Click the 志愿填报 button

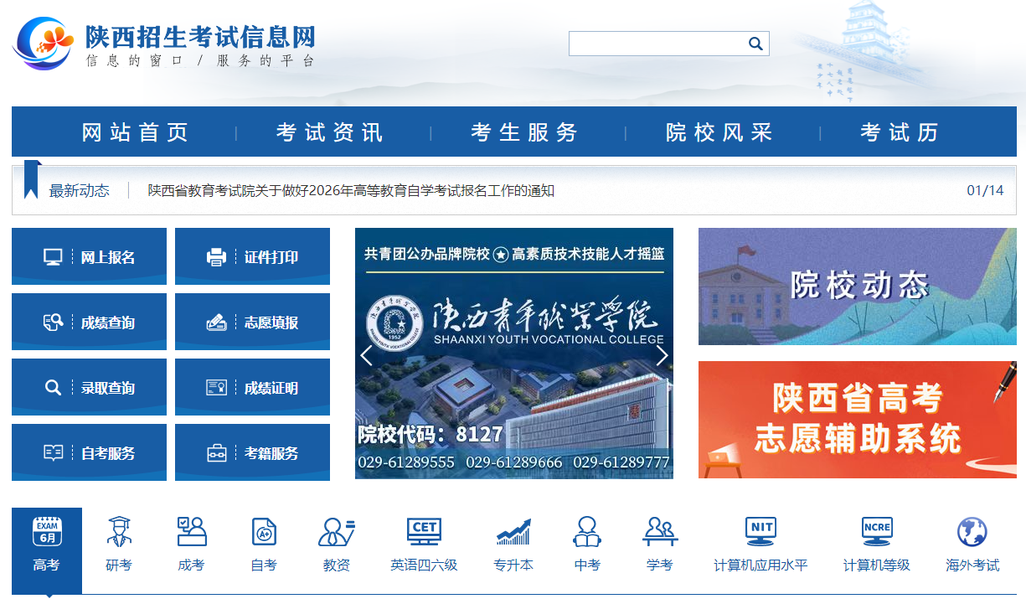(252, 323)
